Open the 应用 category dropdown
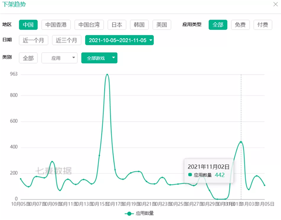Image resolution: width=281 pixels, height=220 pixels. click(59, 58)
